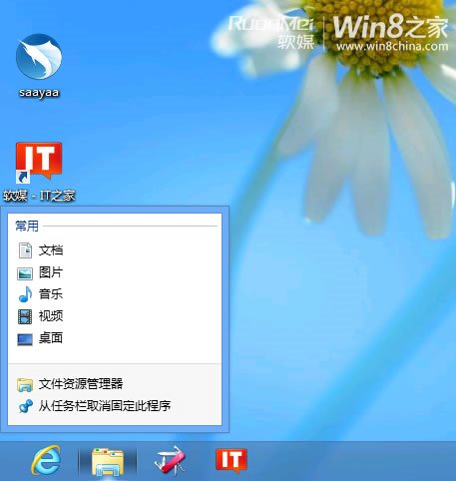Click the music note icon beside 音乐

pos(25,294)
